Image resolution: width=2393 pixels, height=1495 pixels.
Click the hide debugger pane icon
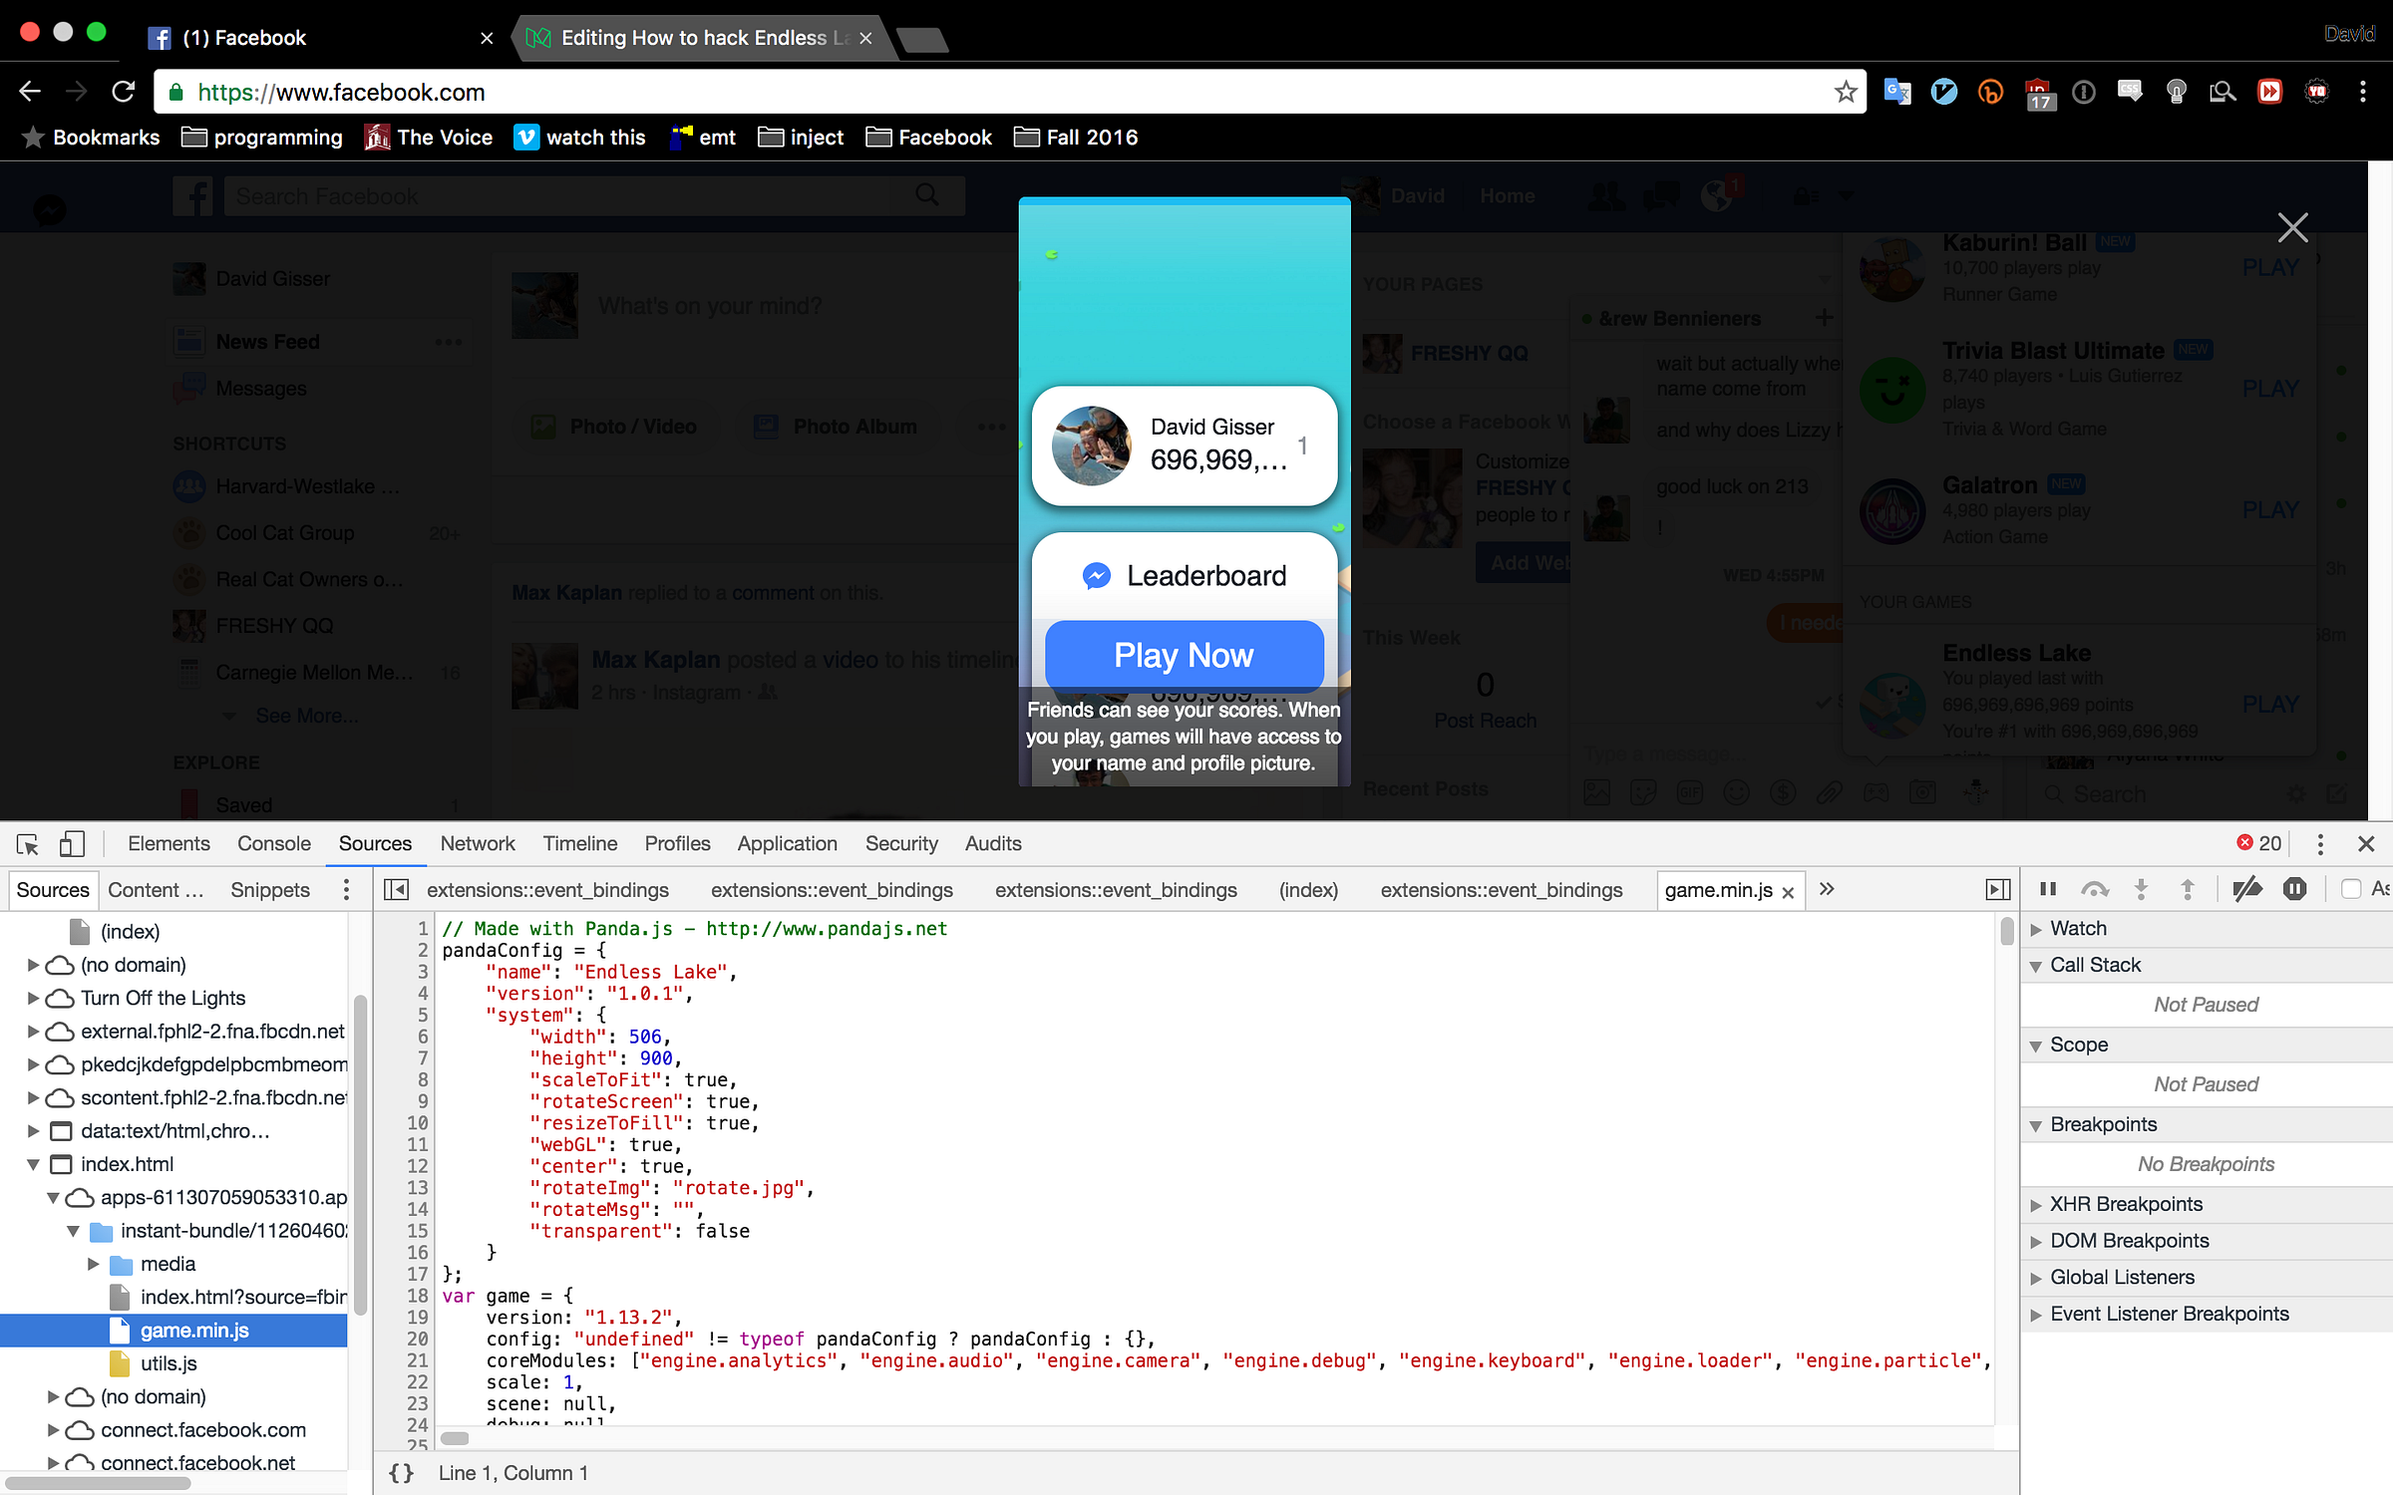click(1997, 889)
